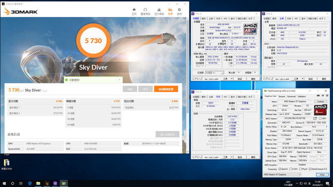This screenshot has width=333, height=187.
Task: Open the AMD Radeon R7 Graphics dropdown in GPU-Z
Action: tap(282, 175)
